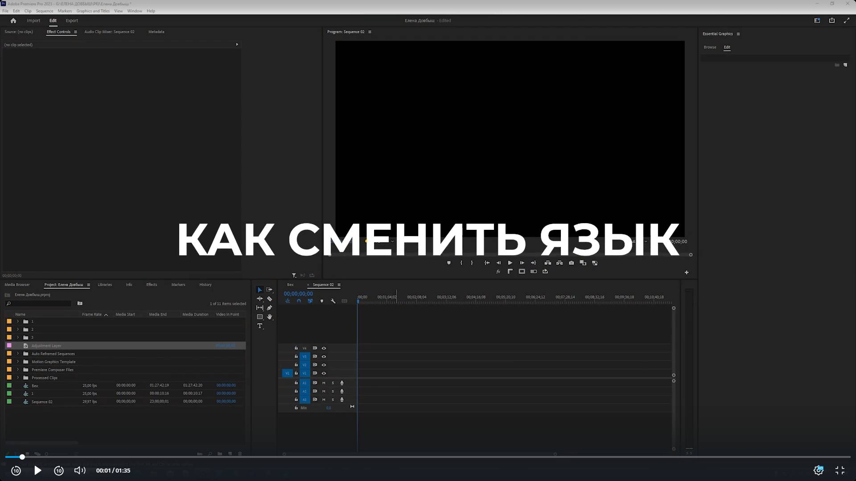This screenshot has width=856, height=481.
Task: Select the Hand tool
Action: point(269,317)
